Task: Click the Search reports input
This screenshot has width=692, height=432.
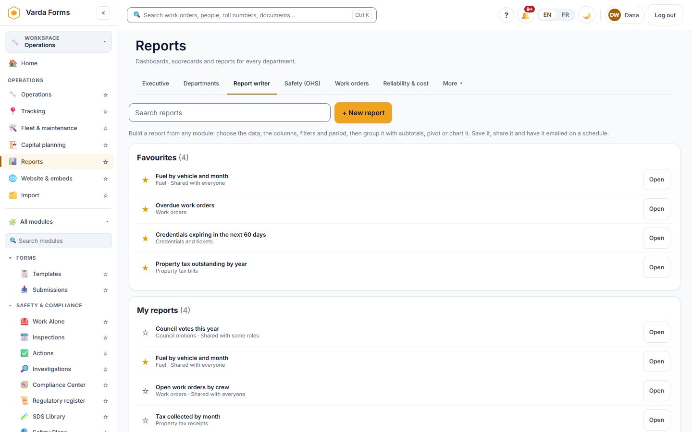Action: click(x=230, y=113)
